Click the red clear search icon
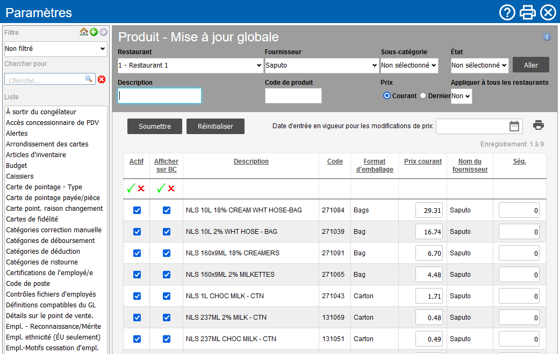This screenshot has height=354, width=560. (102, 79)
